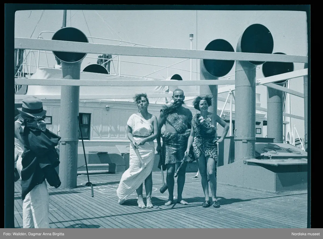Click the white sandals of the left woman
The height and width of the screenshot is (239, 323).
coord(145,202)
